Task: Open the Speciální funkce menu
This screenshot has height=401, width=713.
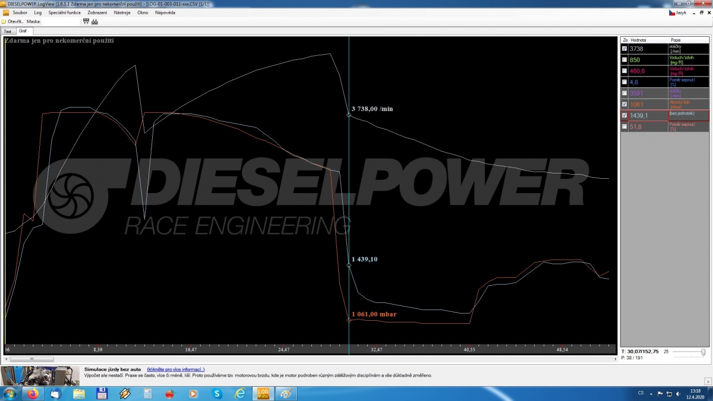Action: [x=64, y=12]
